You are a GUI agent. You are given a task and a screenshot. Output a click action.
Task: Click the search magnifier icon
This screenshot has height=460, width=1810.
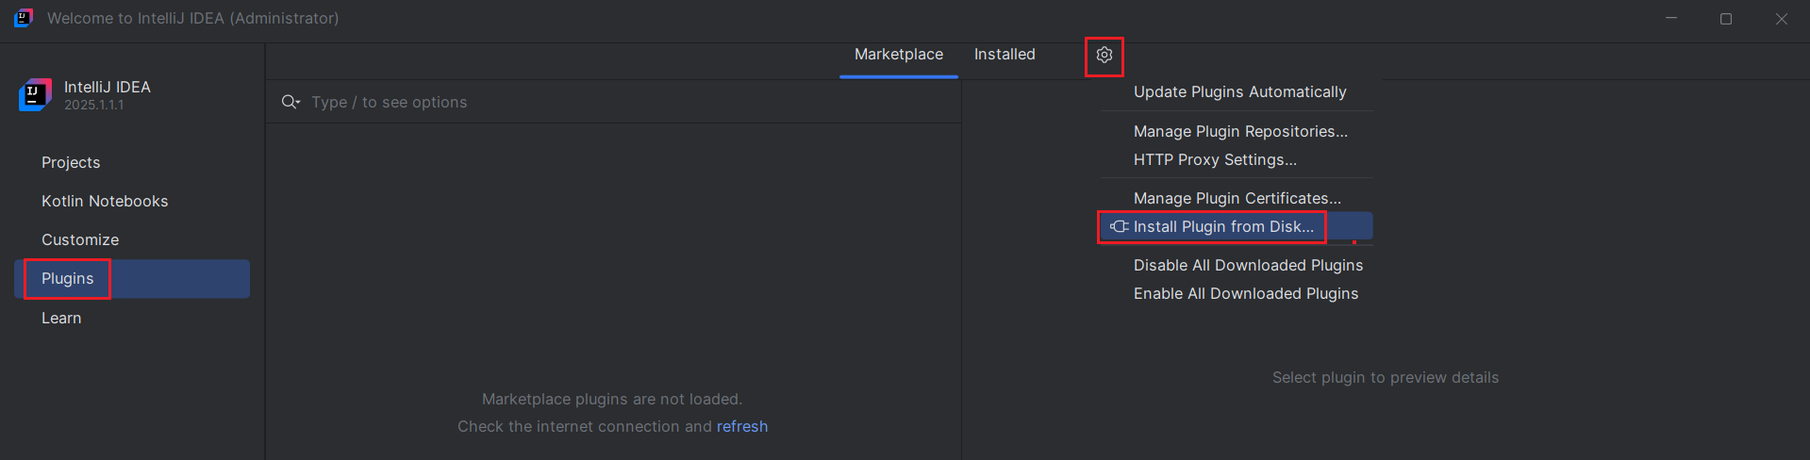click(x=291, y=102)
